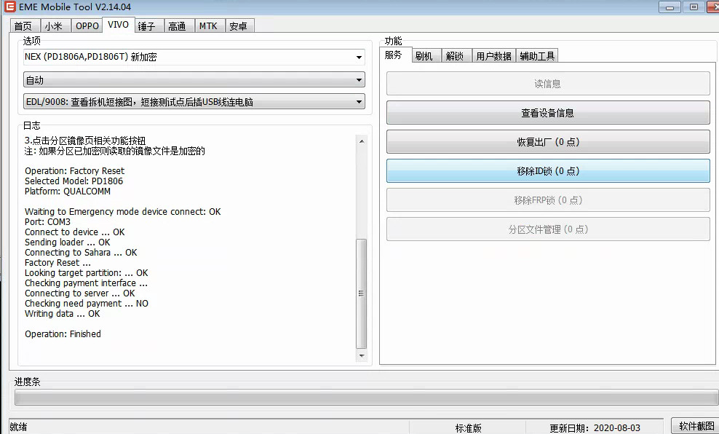Click the 'Looking target partition: ... OK' line

(x=87, y=272)
